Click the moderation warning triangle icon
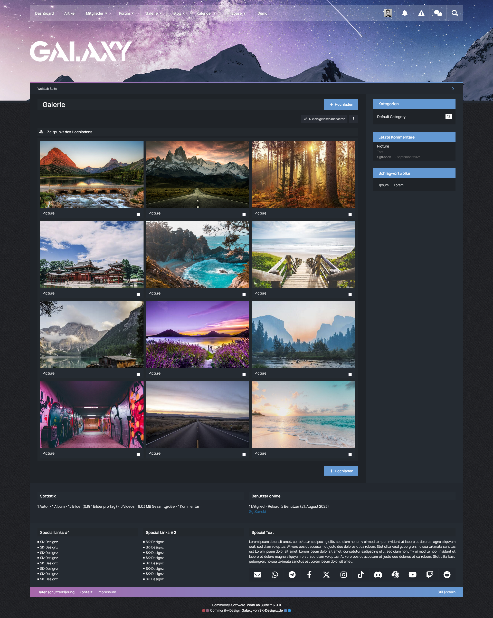493x618 pixels. point(421,13)
